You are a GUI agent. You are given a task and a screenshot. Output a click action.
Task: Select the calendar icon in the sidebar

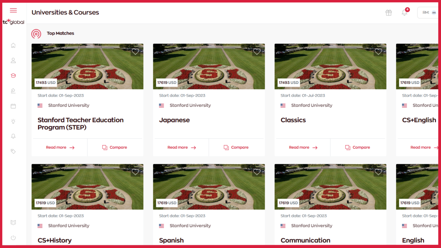13,106
